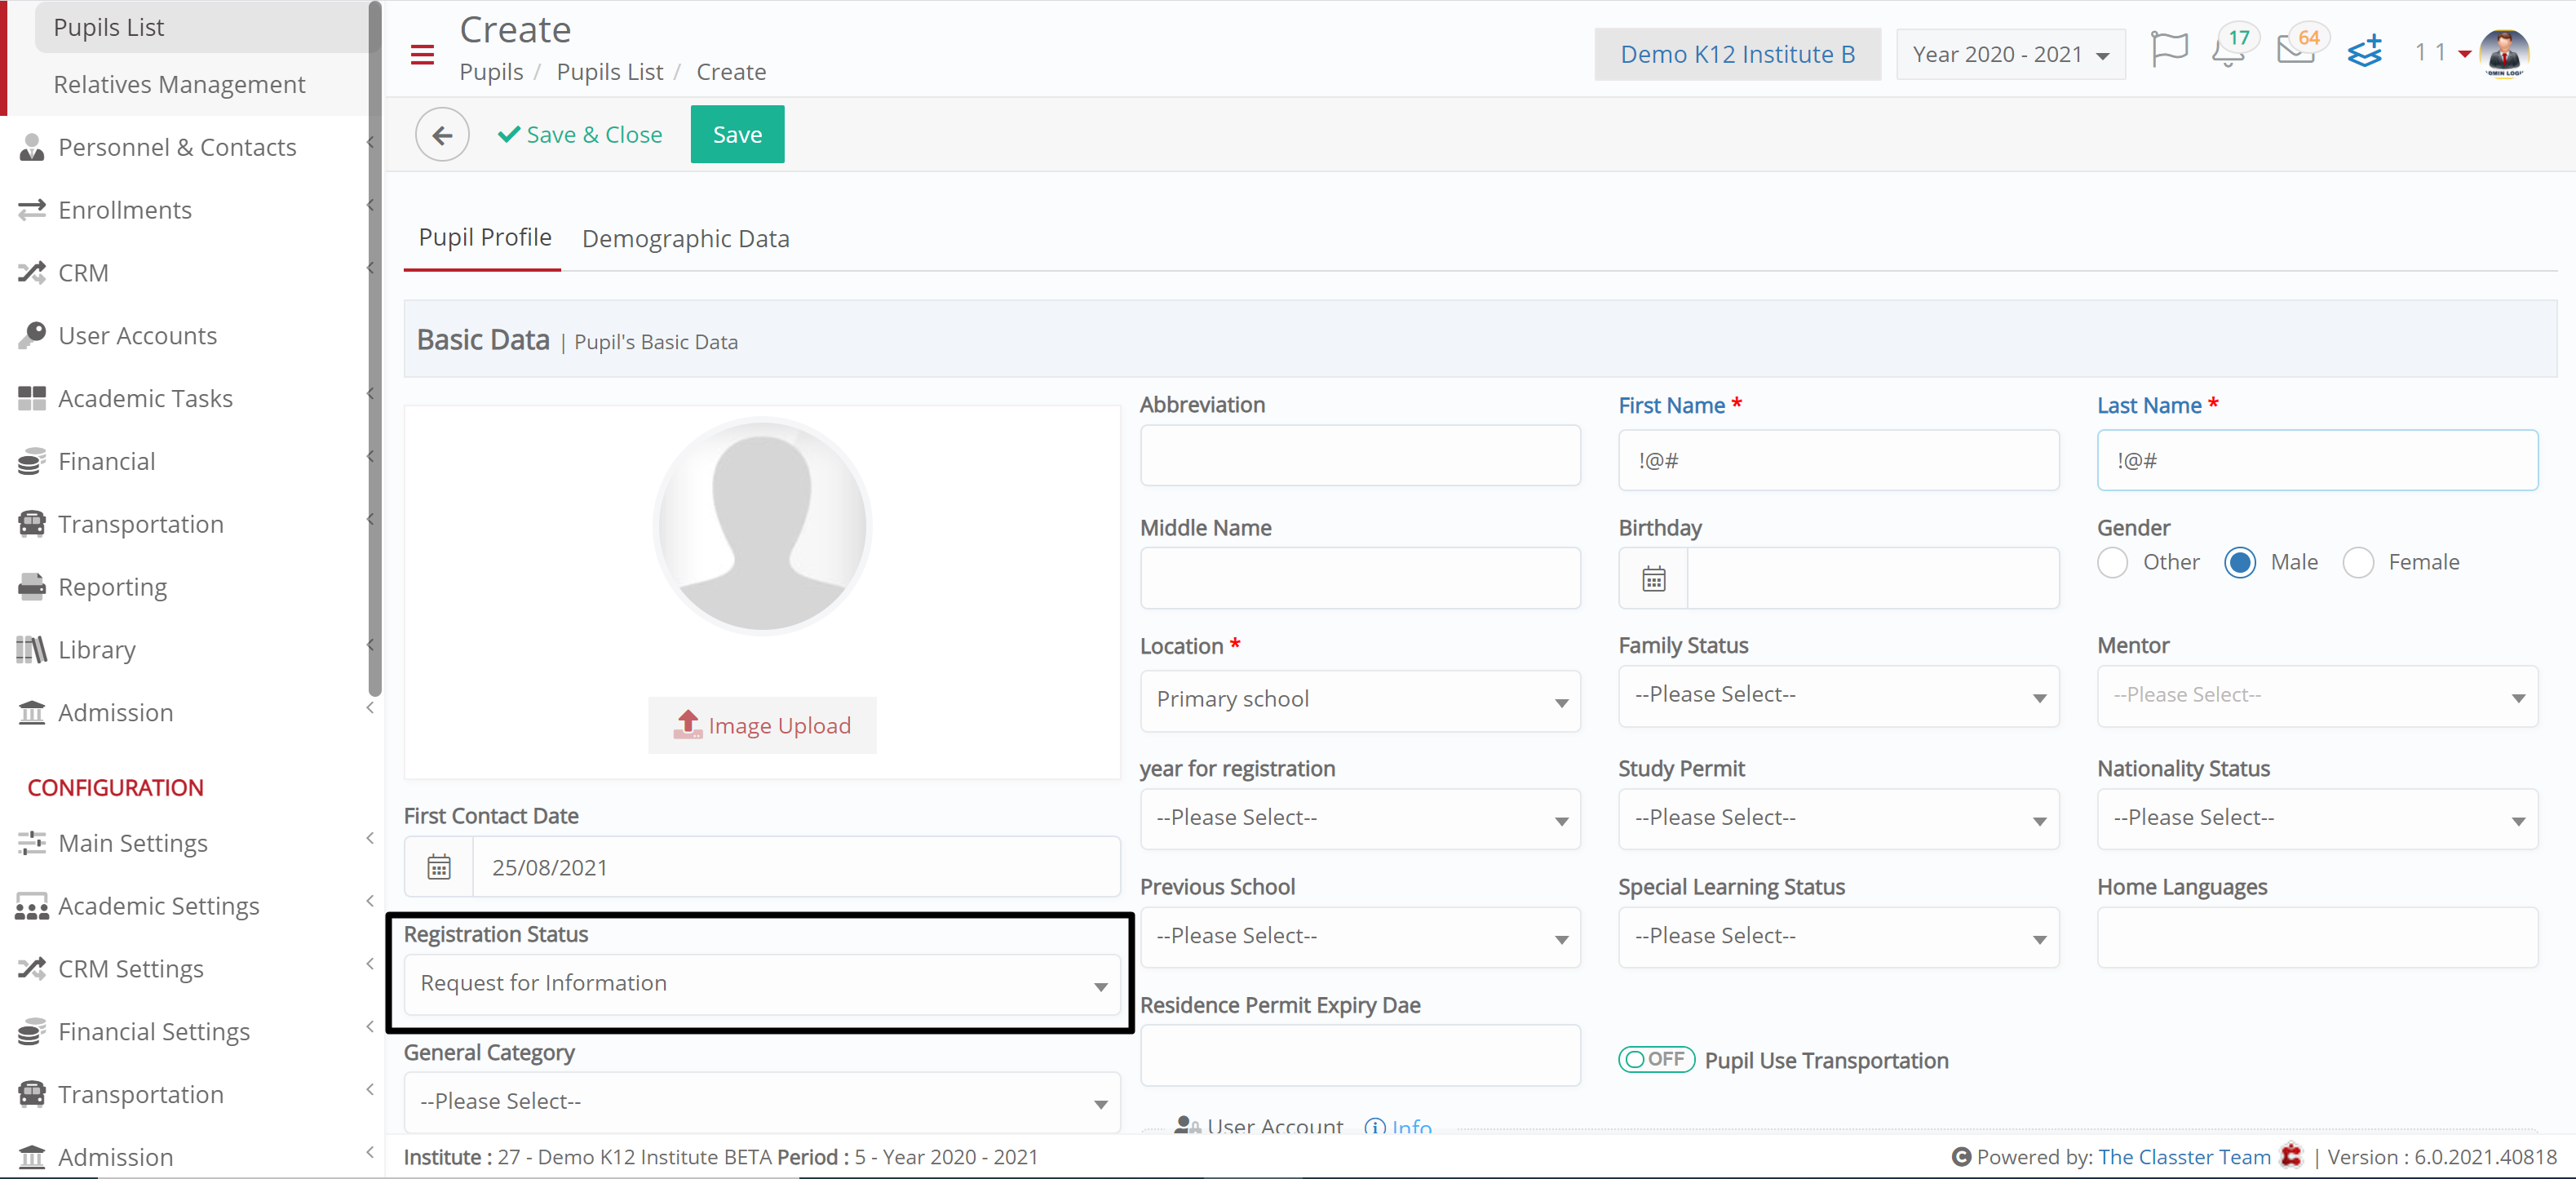Select the Other gender radio button
This screenshot has width=2576, height=1179.
[2112, 563]
